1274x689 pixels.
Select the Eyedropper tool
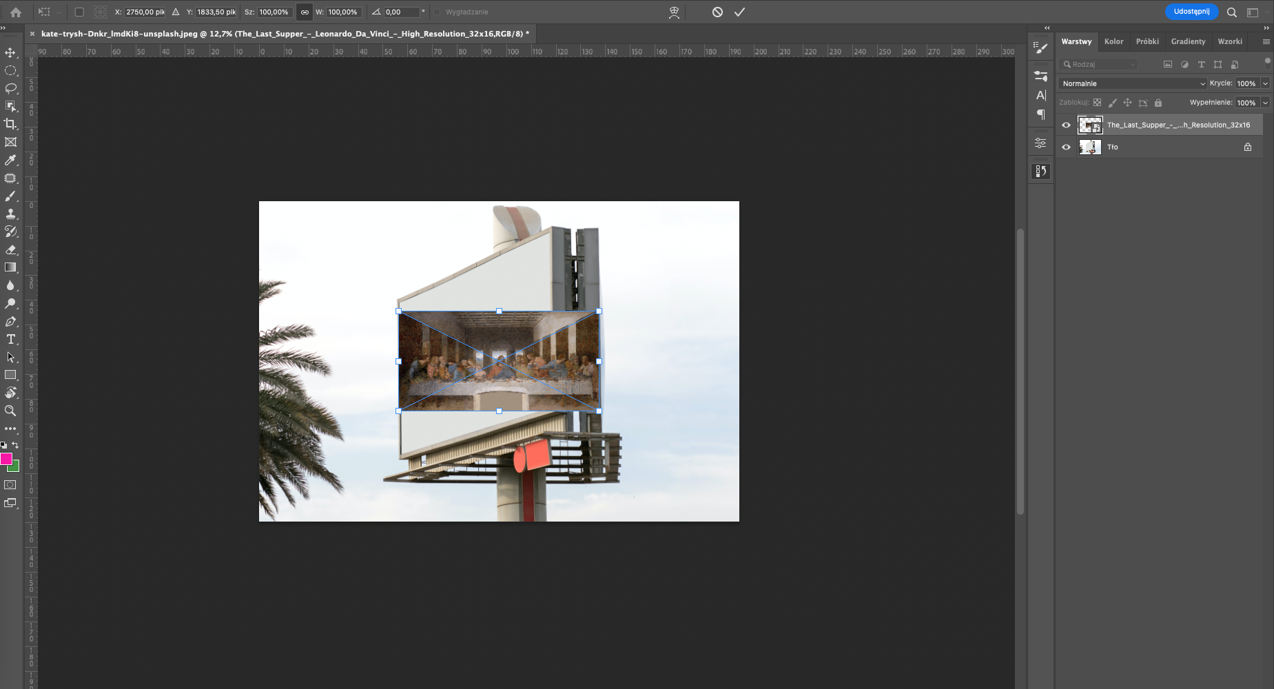point(10,160)
